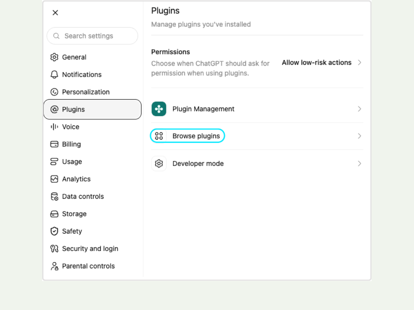Expand Permissions with its chevron arrow
The width and height of the screenshot is (414, 310).
(359, 63)
